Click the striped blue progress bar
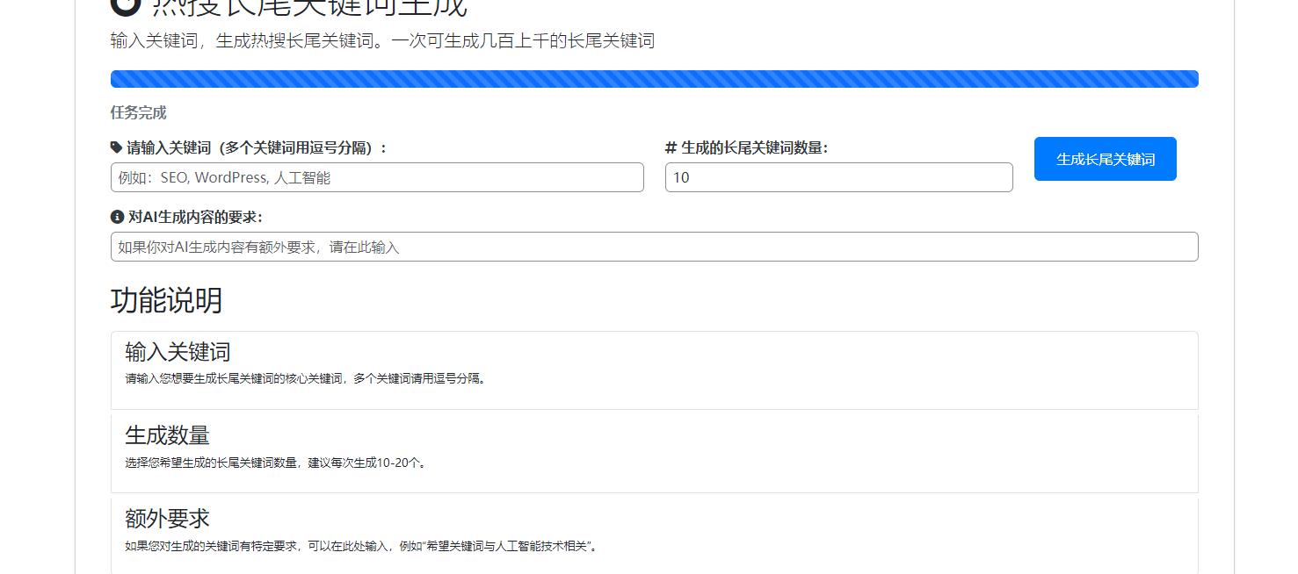 point(654,78)
